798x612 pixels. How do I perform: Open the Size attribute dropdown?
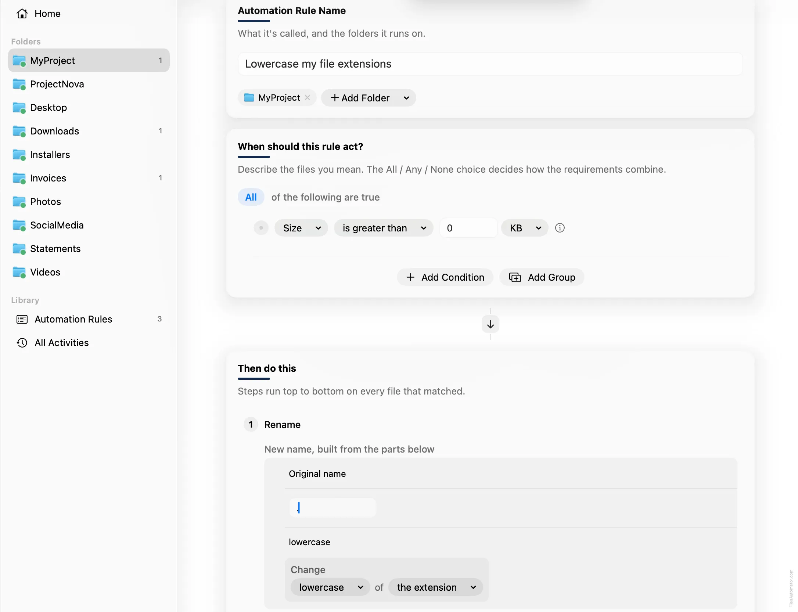pyautogui.click(x=301, y=228)
